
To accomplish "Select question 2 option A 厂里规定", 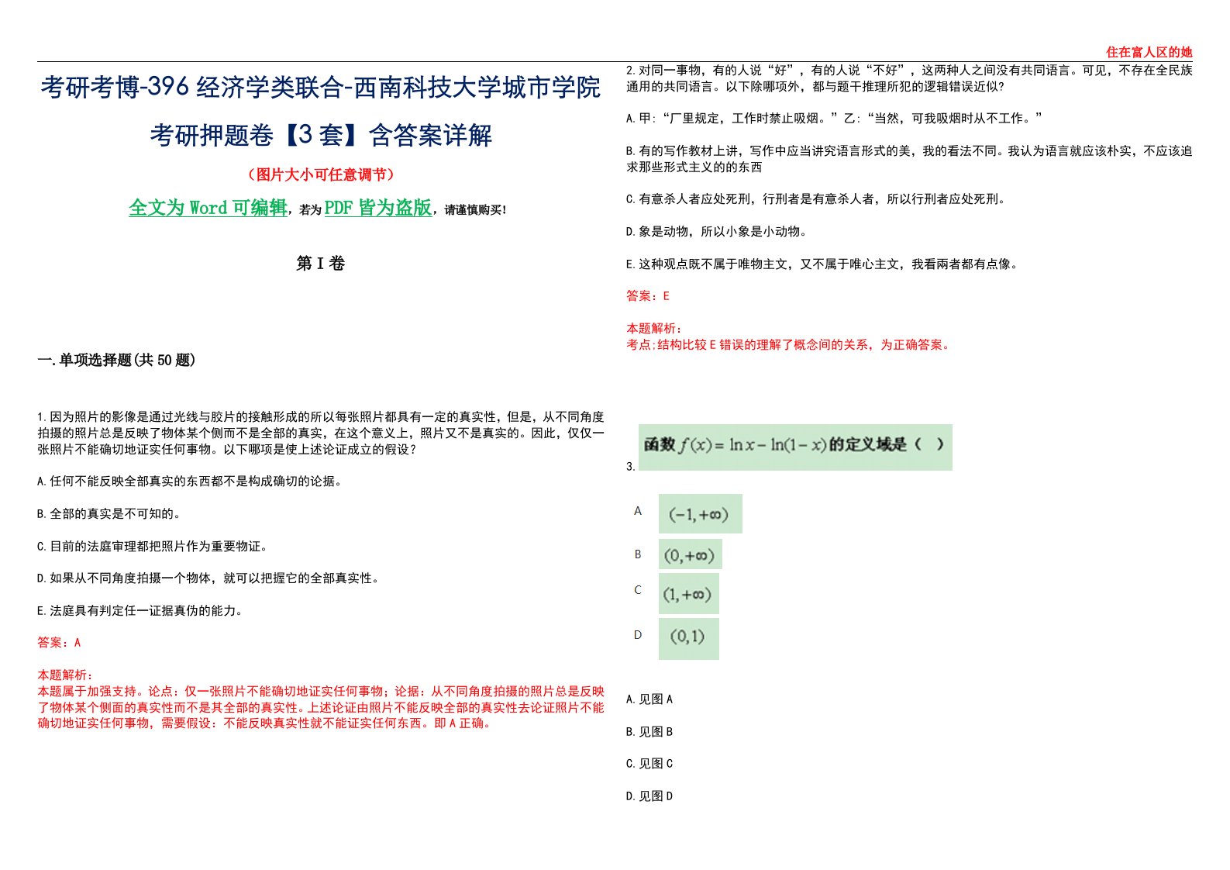I will click(834, 119).
